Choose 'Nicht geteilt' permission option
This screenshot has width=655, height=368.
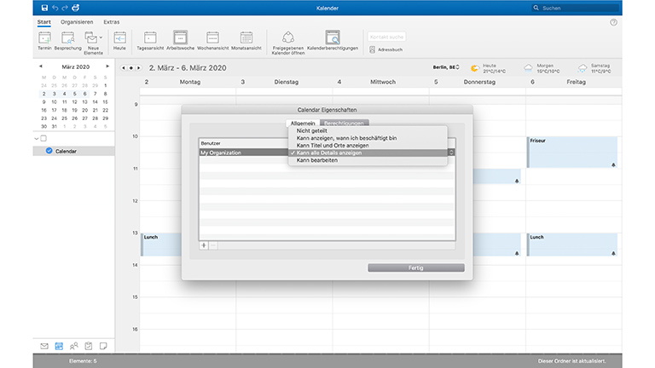click(x=311, y=131)
